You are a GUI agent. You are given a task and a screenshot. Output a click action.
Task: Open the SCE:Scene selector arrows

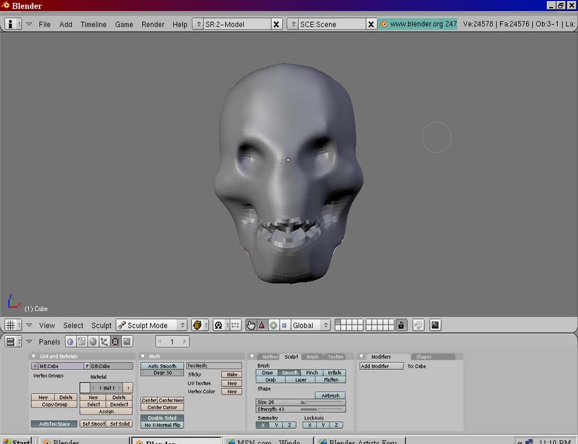[293, 24]
